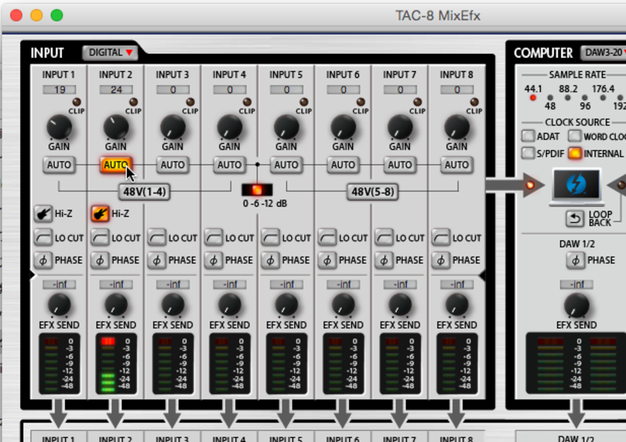Click the Input 6 GAIN knob
626x442 pixels.
tap(343, 128)
